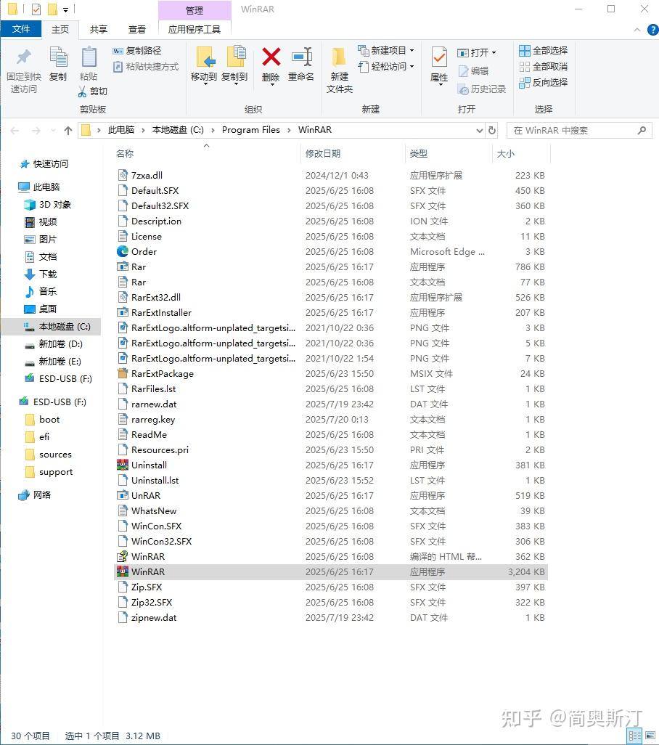Create a new folder with 新建文件夹 icon
The height and width of the screenshot is (745, 659).
click(338, 67)
